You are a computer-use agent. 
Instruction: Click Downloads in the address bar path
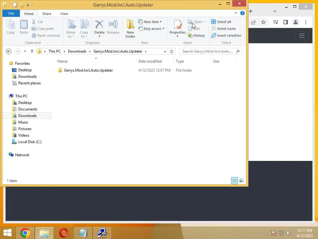[77, 51]
